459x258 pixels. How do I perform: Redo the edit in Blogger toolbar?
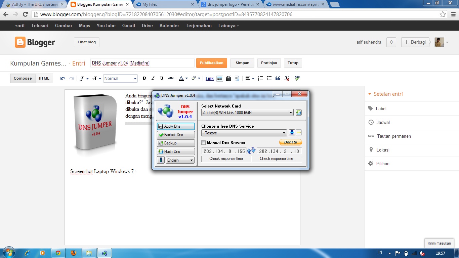click(71, 78)
